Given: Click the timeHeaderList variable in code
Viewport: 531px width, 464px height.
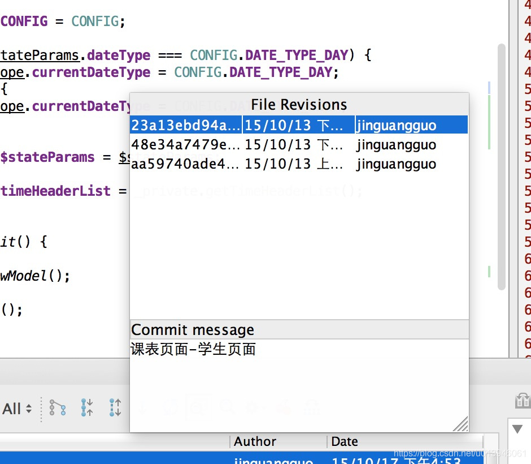Looking at the screenshot, I should [55, 191].
